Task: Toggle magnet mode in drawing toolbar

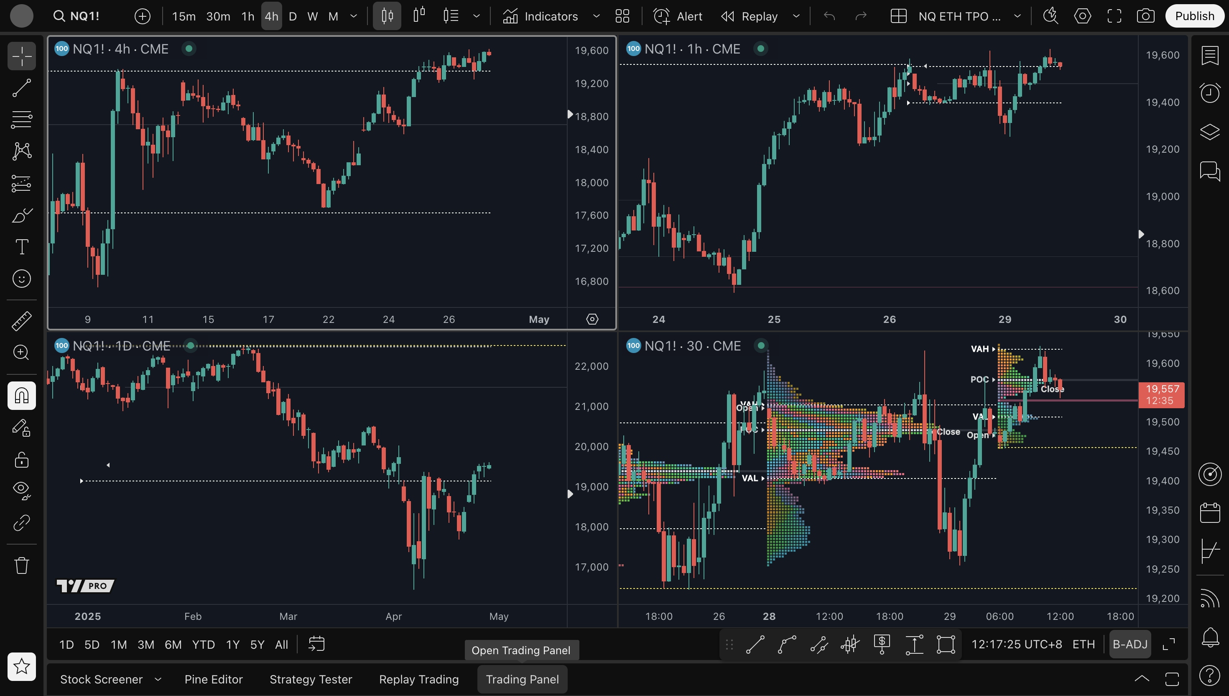Action: pos(21,395)
